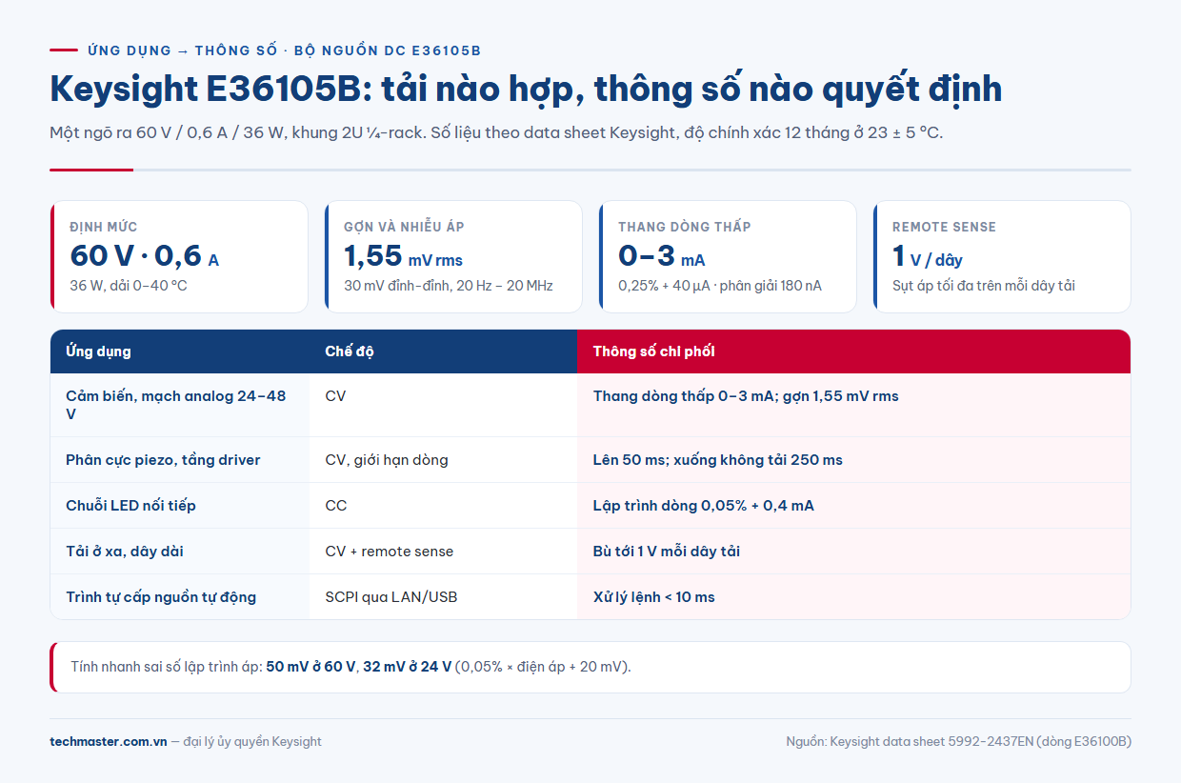Click the breadcrumb 'ỨNG DỤNG → THÔNG SỐ · BỘ NGUỒN DC E36105B'
This screenshot has width=1181, height=783.
click(284, 50)
